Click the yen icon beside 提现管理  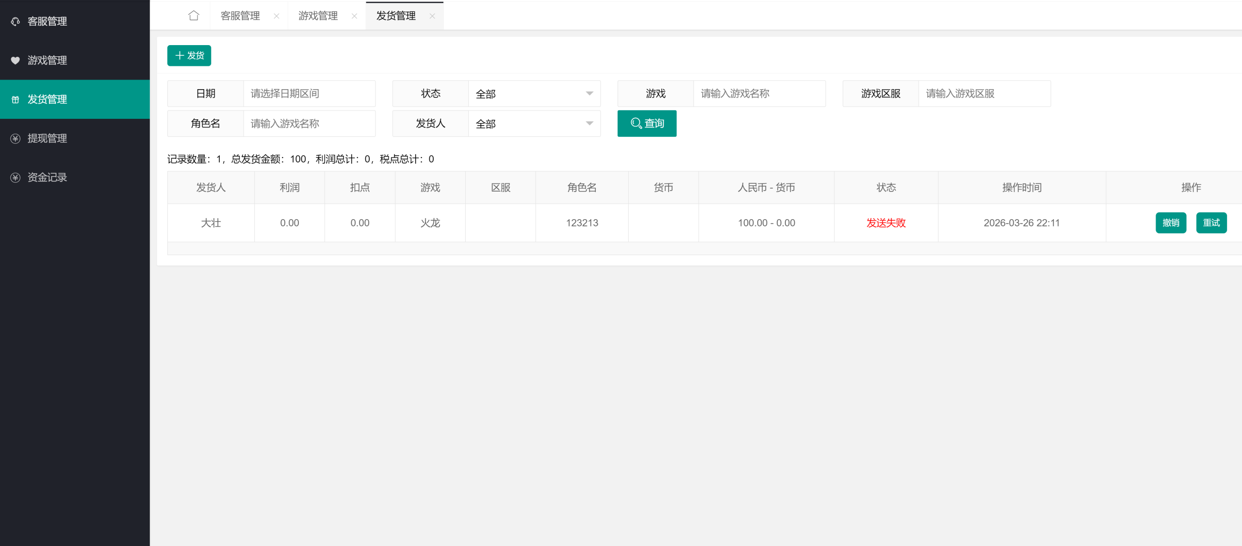pos(16,138)
